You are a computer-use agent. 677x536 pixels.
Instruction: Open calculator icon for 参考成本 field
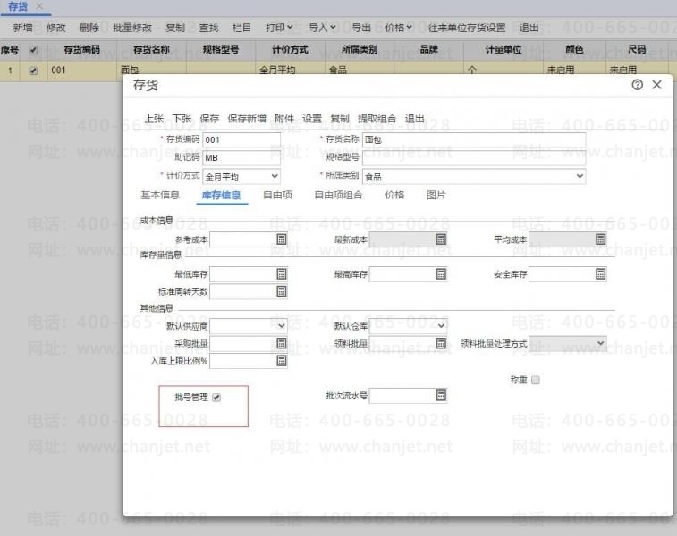[282, 239]
